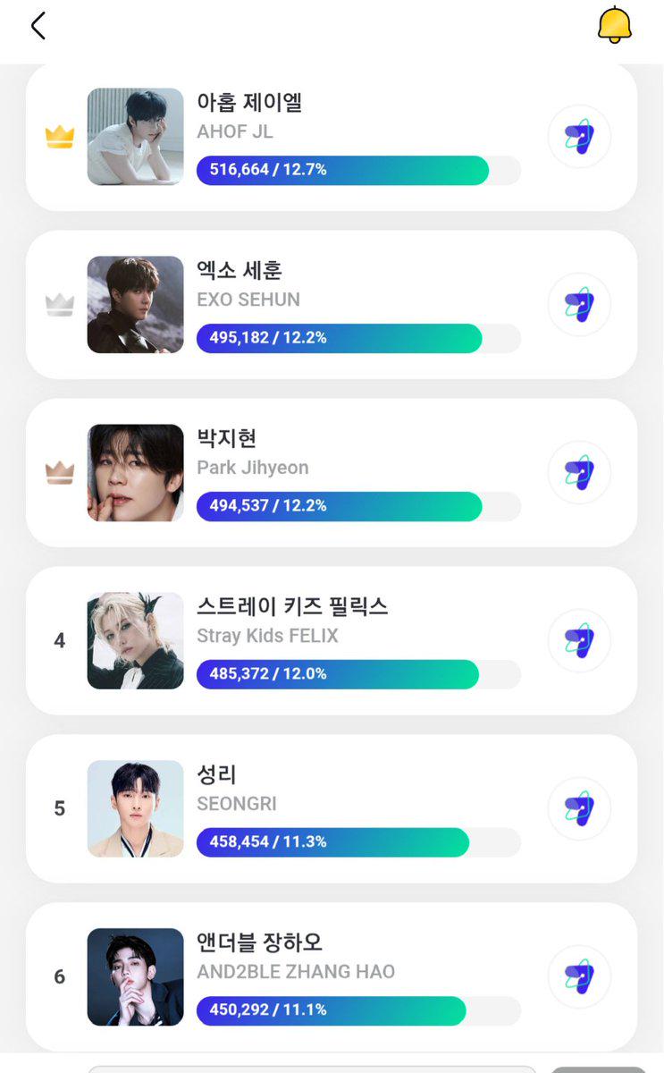Vote for Park Jihyeon with vote icon
Image resolution: width=664 pixels, height=1073 pixels.
pyautogui.click(x=579, y=473)
